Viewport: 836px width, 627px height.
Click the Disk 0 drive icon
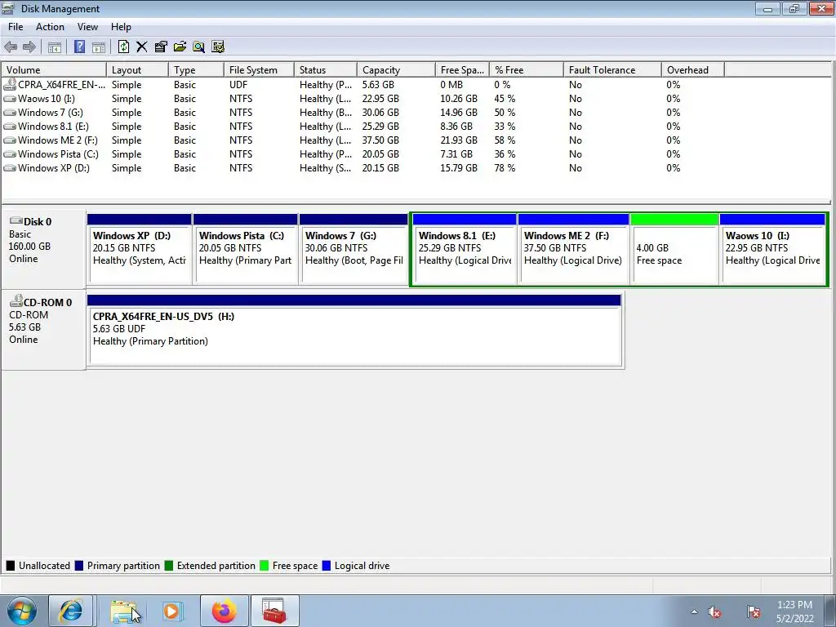16,220
